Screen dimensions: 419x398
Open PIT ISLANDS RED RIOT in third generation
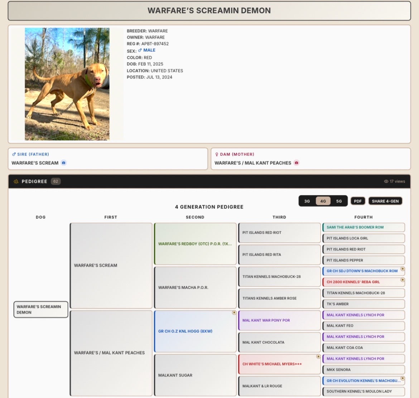[x=279, y=233]
